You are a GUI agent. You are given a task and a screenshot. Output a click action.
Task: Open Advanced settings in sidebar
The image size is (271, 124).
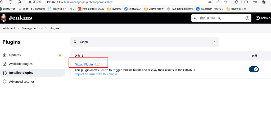[22, 82]
